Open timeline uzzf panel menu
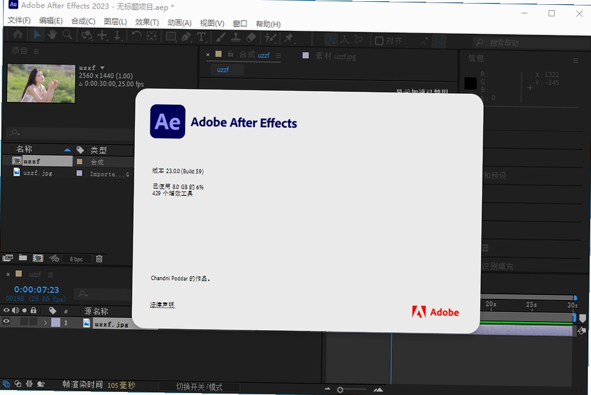 51,275
